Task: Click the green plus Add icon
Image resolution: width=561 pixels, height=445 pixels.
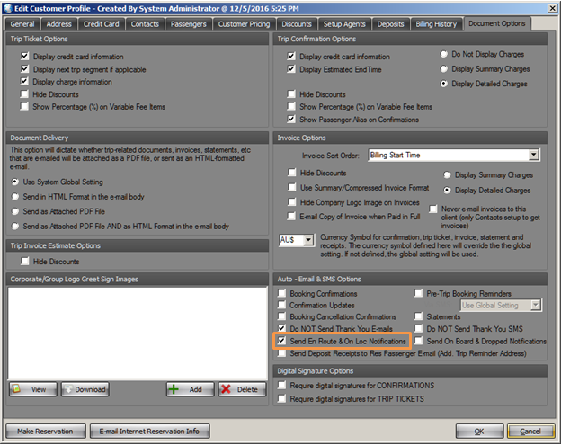Action: pyautogui.click(x=174, y=389)
